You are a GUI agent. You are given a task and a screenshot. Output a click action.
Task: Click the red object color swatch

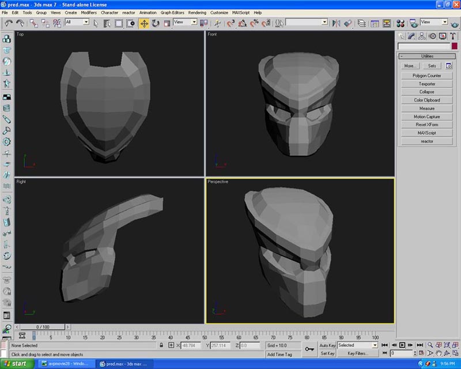(x=454, y=46)
